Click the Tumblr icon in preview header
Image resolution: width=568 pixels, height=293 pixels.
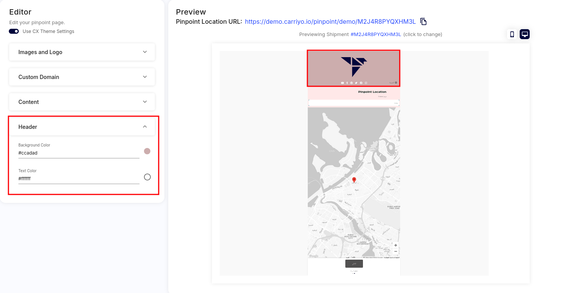click(x=347, y=83)
